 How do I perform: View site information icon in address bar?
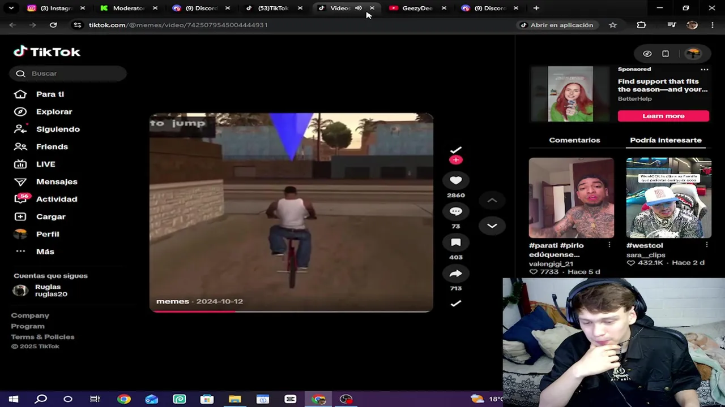[x=78, y=25]
